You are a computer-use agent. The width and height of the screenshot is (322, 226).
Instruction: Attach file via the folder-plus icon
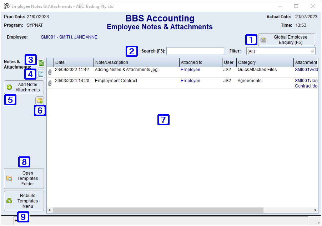click(x=40, y=101)
